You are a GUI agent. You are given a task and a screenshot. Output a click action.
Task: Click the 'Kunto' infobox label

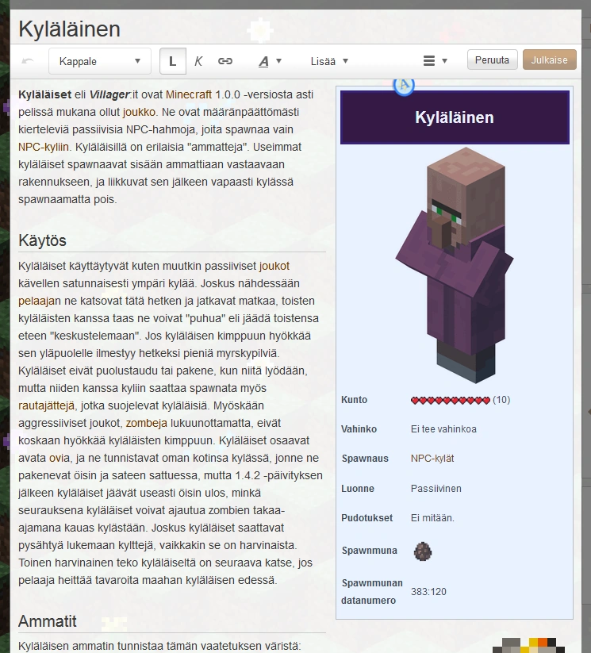(354, 400)
